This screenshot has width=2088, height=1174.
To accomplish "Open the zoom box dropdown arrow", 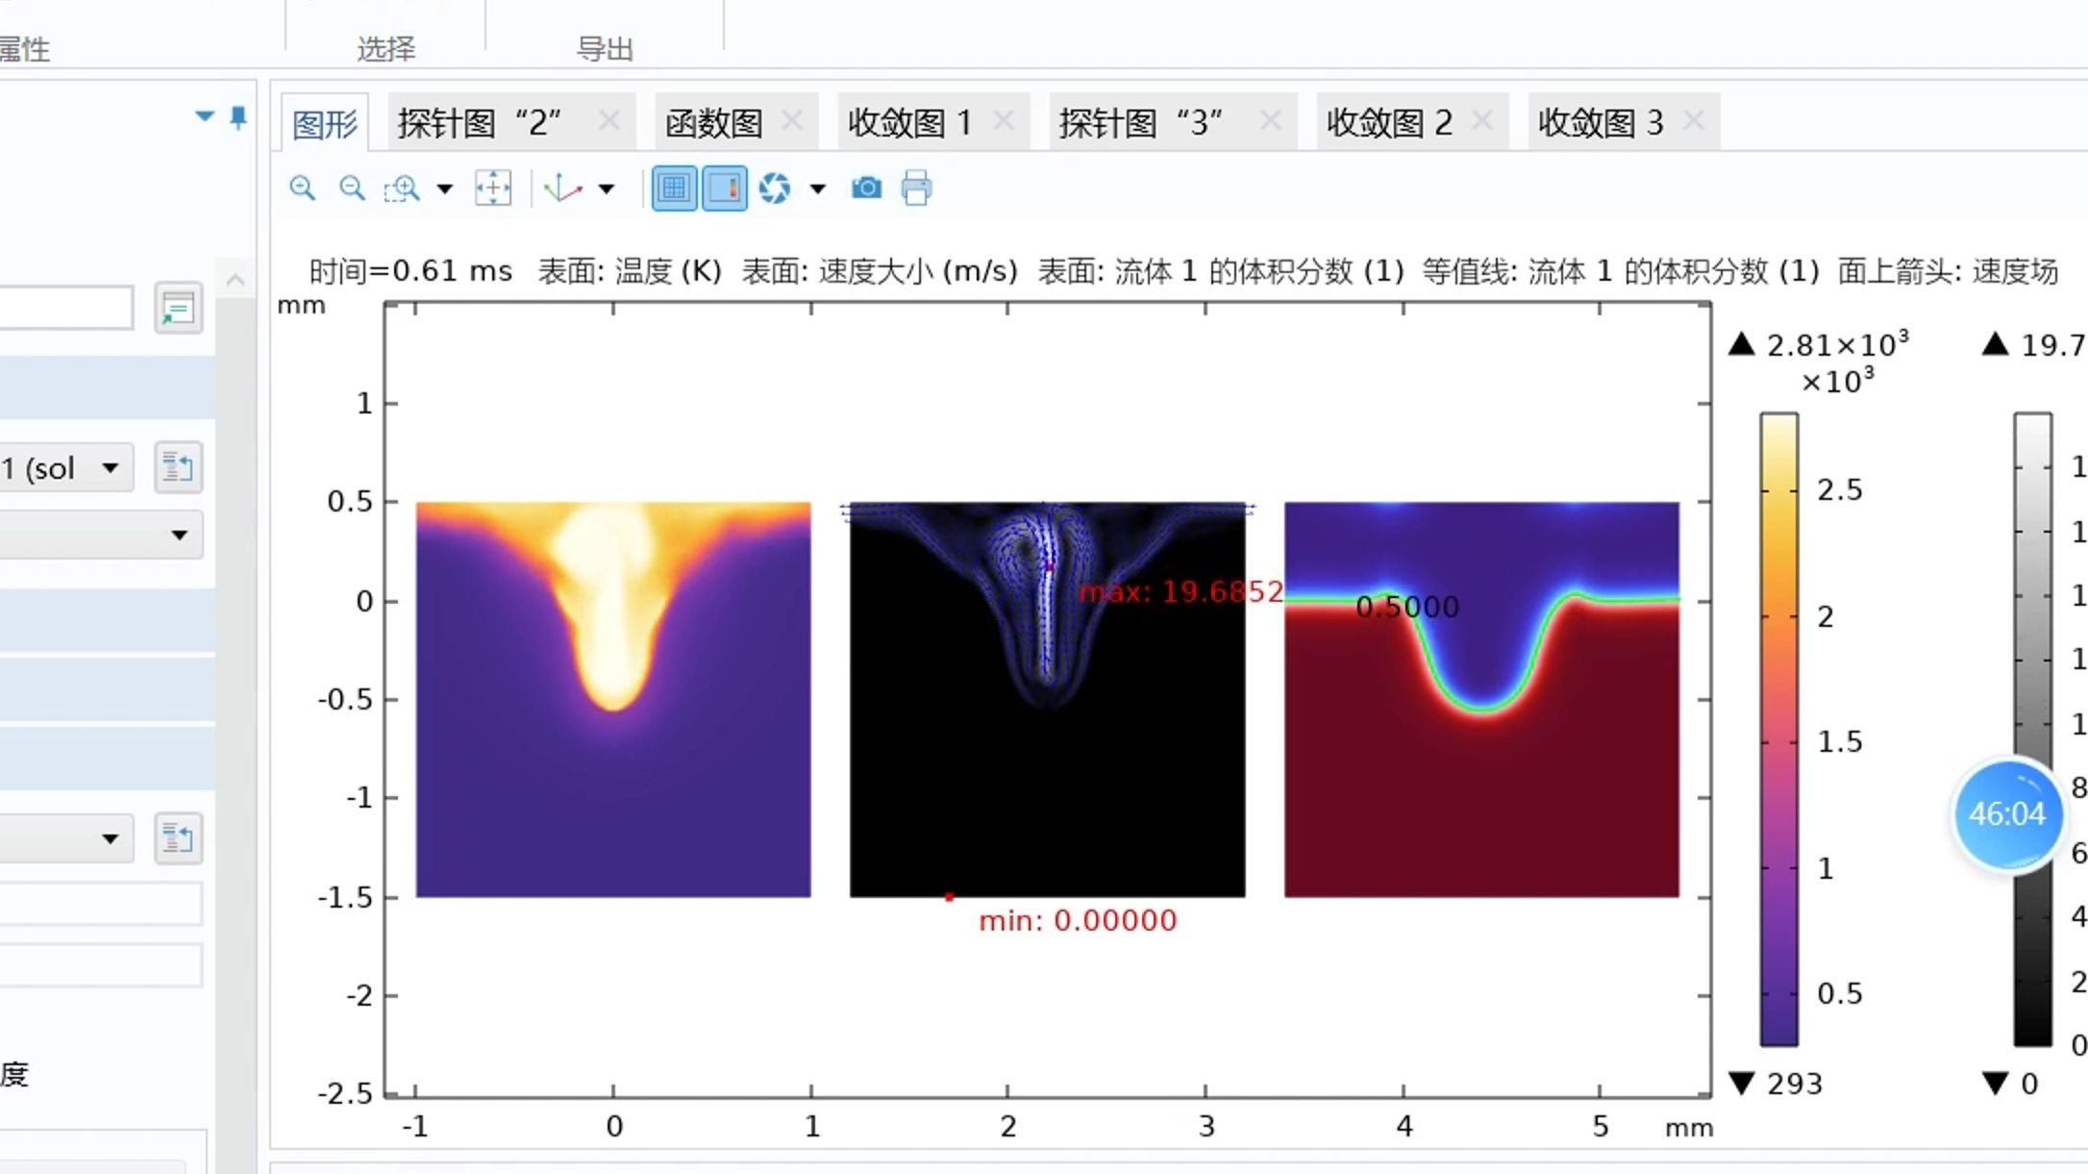I will [x=445, y=189].
